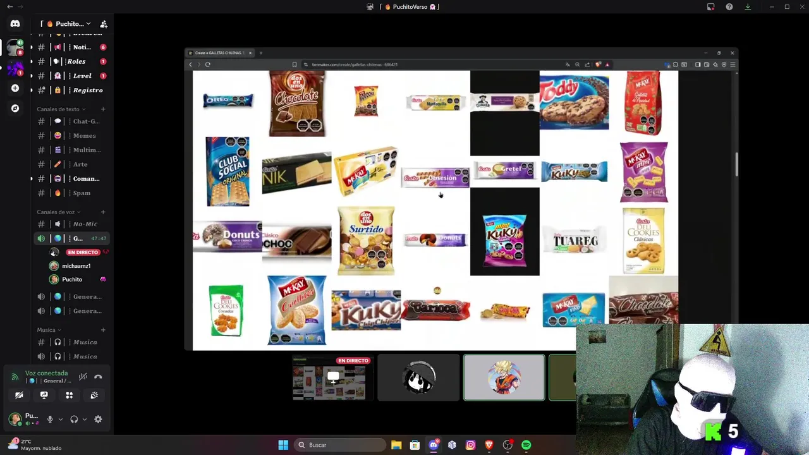Viewport: 809px width, 455px height.
Task: Click the Discord title bar download update icon
Action: click(x=748, y=7)
